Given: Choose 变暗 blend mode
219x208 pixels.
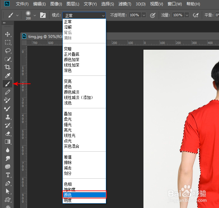Looking at the screenshot, I should (x=84, y=49).
